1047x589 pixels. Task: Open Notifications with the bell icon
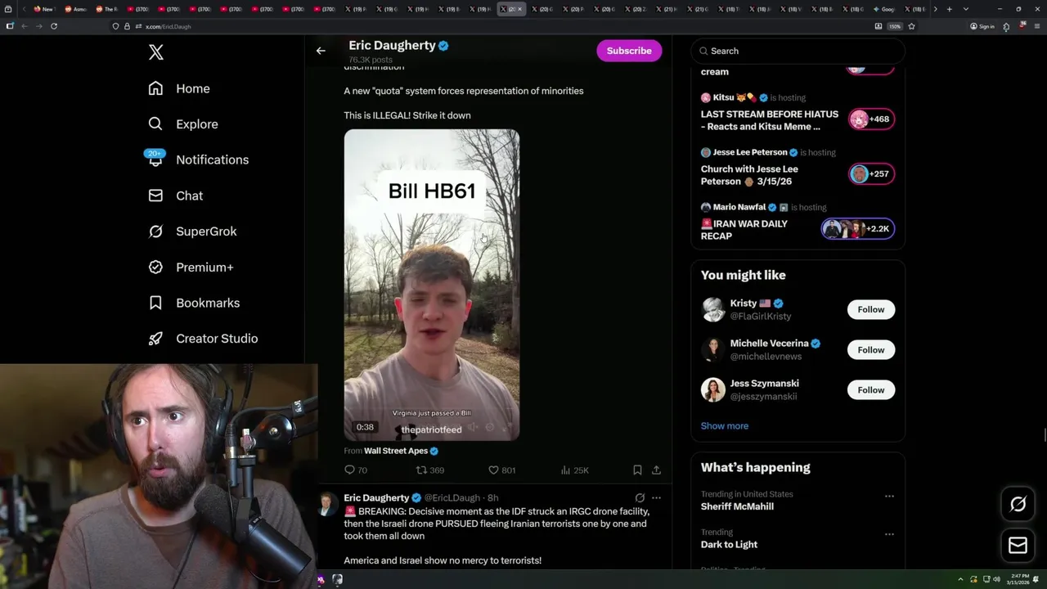197,160
